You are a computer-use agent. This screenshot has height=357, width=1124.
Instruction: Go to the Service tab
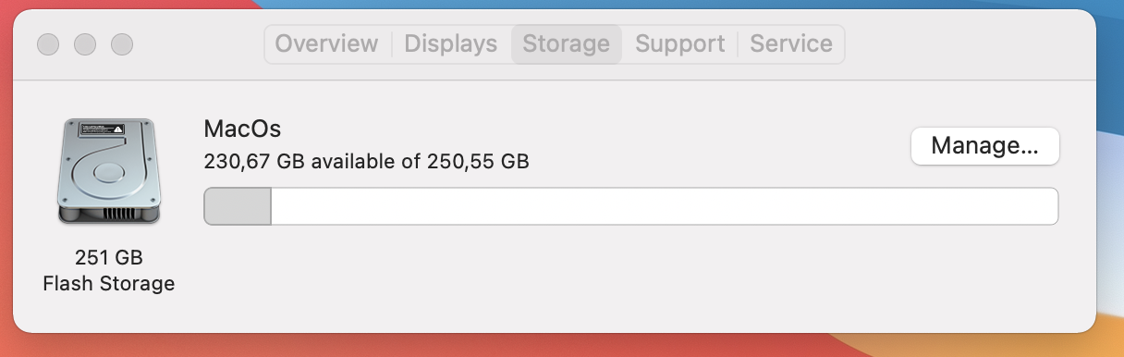point(791,43)
